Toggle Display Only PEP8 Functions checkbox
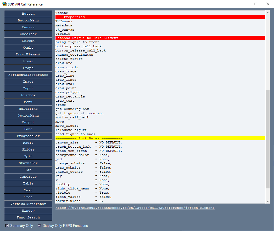This screenshot has width=274, height=231. (x=39, y=226)
